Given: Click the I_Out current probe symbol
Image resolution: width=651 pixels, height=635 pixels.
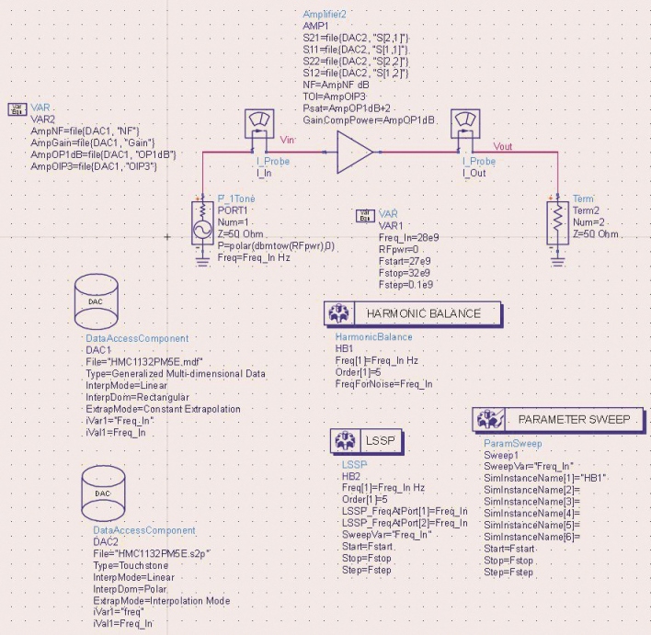Looking at the screenshot, I should 465,128.
